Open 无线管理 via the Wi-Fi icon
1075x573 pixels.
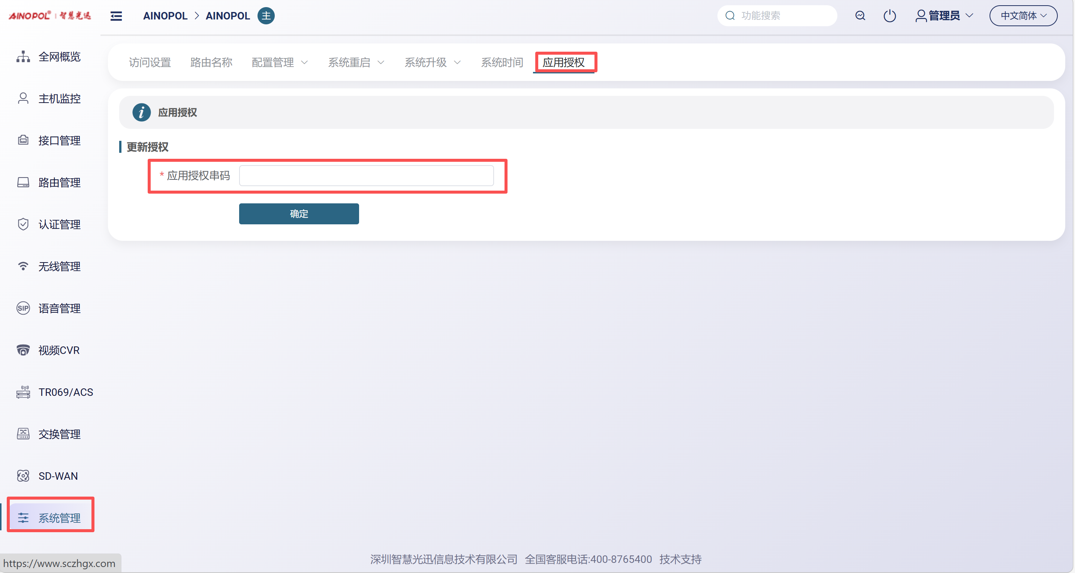coord(23,266)
